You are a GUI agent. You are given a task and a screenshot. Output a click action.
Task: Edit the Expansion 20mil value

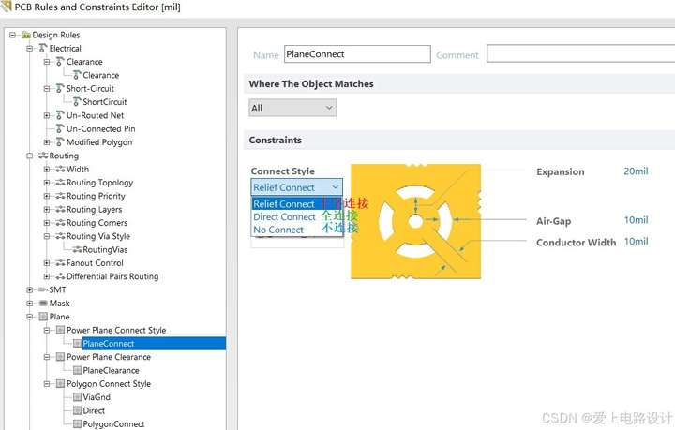tap(636, 171)
